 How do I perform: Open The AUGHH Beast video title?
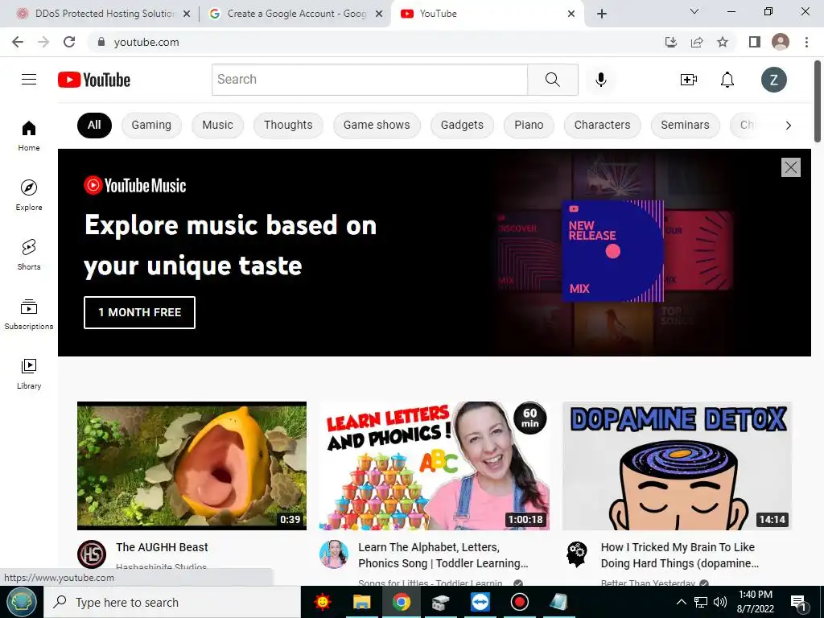click(162, 547)
